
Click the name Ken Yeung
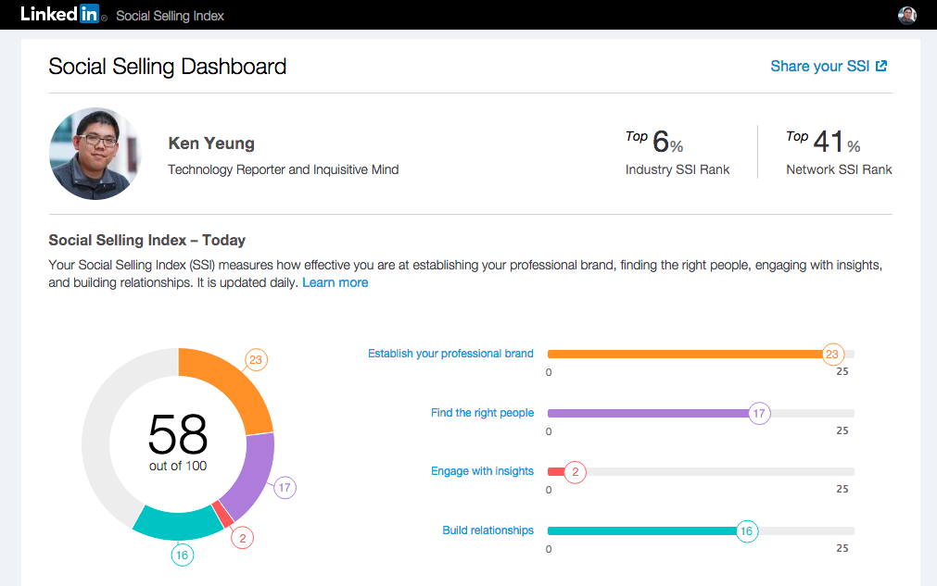211,143
